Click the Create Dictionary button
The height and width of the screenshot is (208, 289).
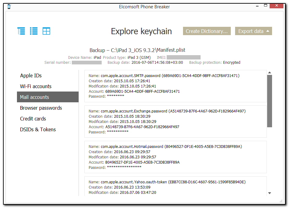(x=207, y=31)
